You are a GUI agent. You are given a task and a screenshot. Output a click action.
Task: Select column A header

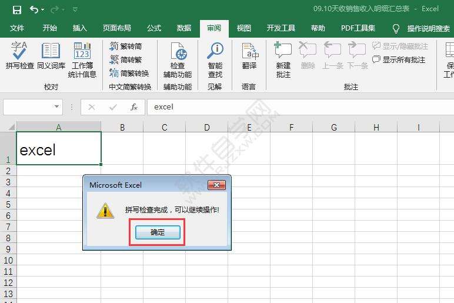(59, 128)
